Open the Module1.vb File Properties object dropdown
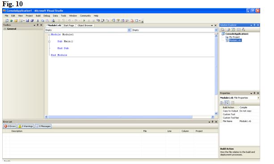The image size is (274, 164). point(258,98)
